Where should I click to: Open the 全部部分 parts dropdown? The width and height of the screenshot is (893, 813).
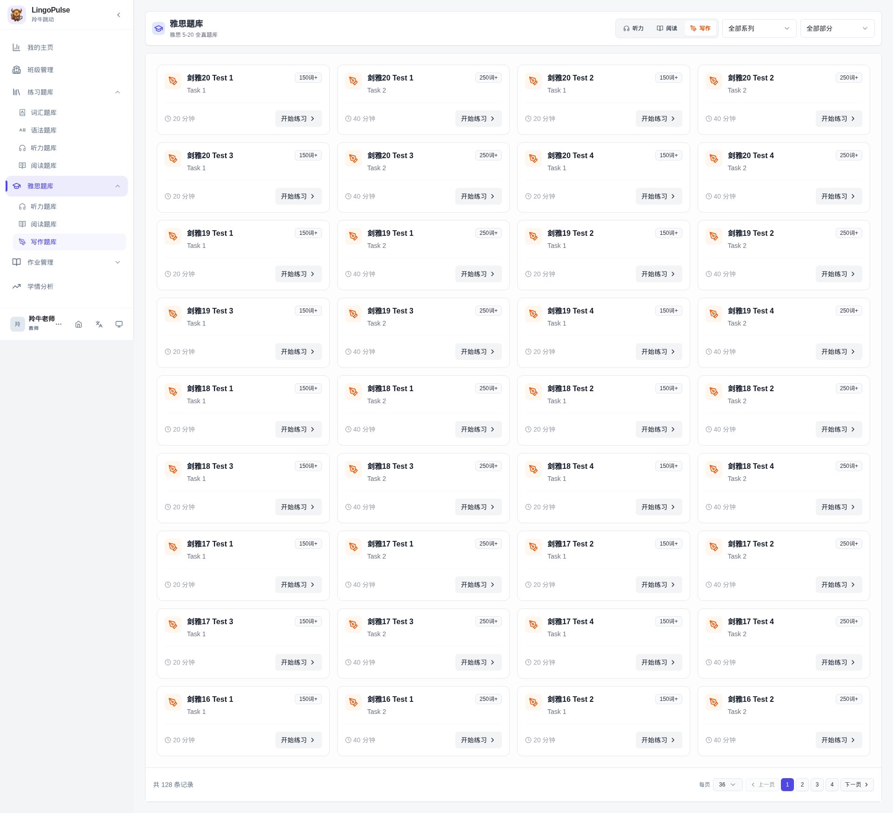[837, 28]
